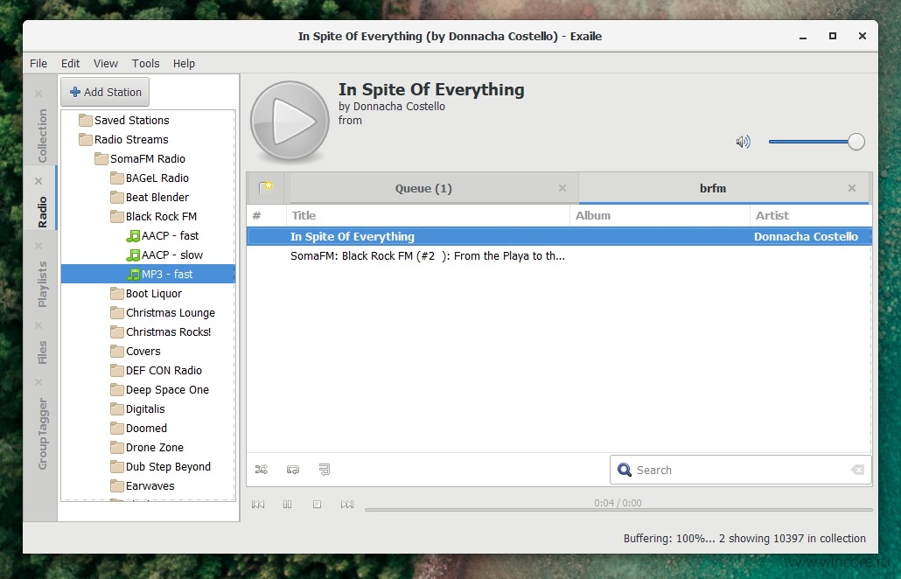Select the SomaFM Radio folder
901x579 pixels.
(148, 158)
